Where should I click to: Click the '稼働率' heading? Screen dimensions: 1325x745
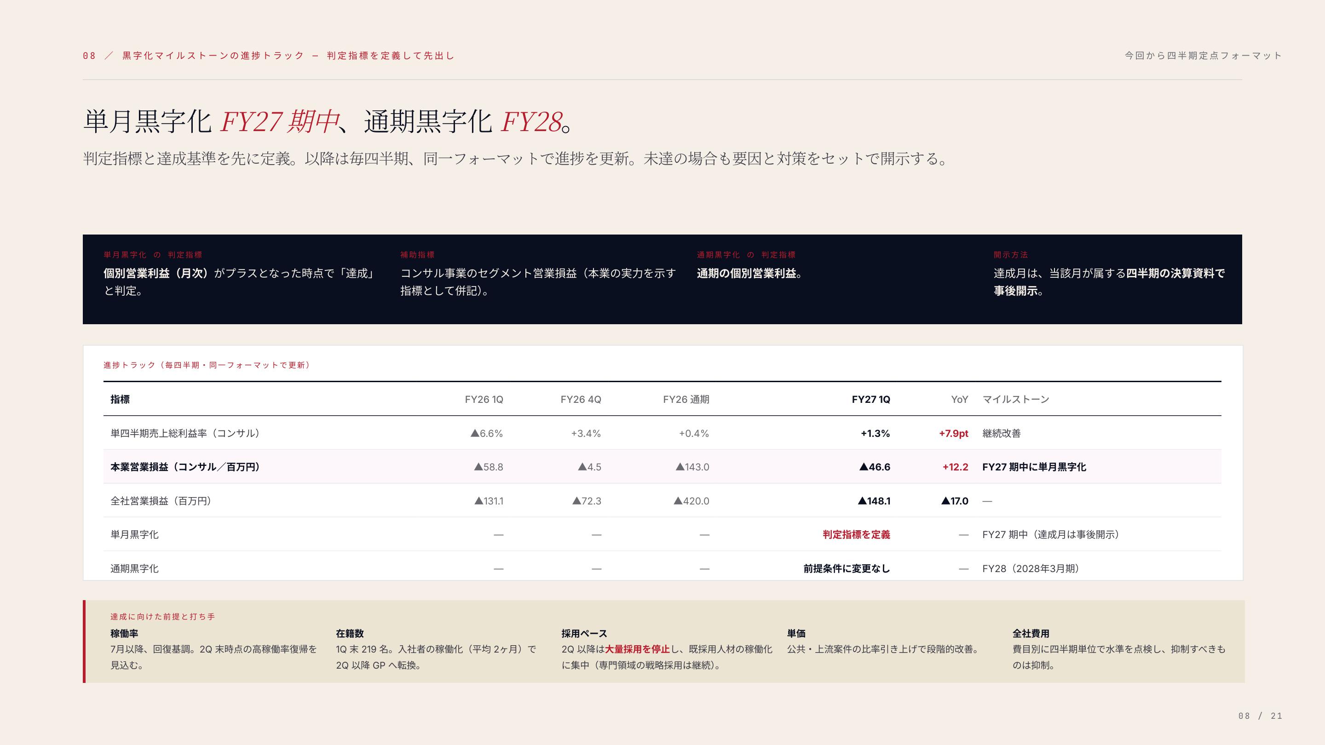(124, 633)
